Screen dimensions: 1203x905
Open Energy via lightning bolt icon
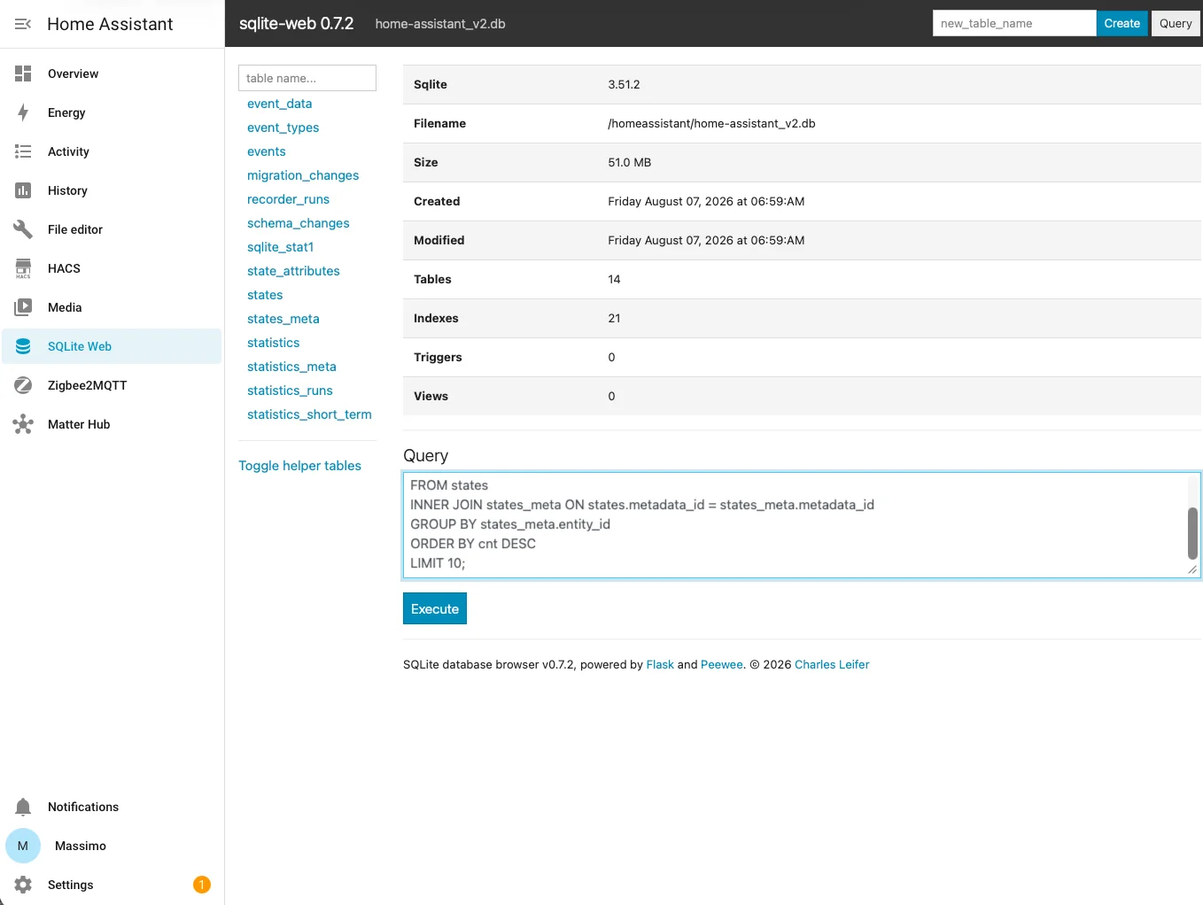23,112
